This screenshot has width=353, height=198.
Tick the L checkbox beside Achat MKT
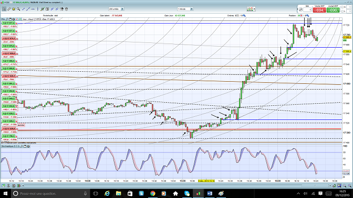click(342, 11)
